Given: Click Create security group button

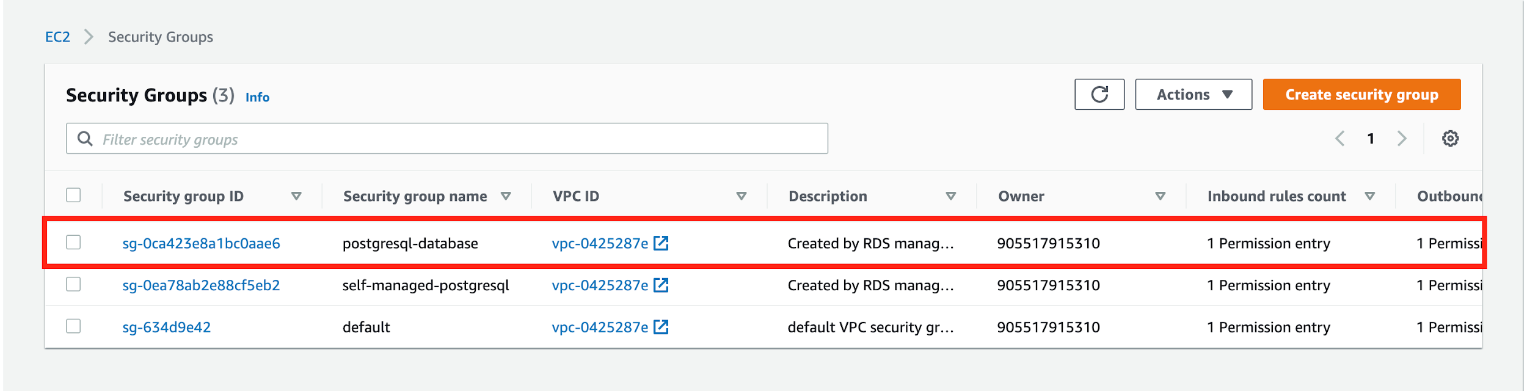Looking at the screenshot, I should [1361, 94].
